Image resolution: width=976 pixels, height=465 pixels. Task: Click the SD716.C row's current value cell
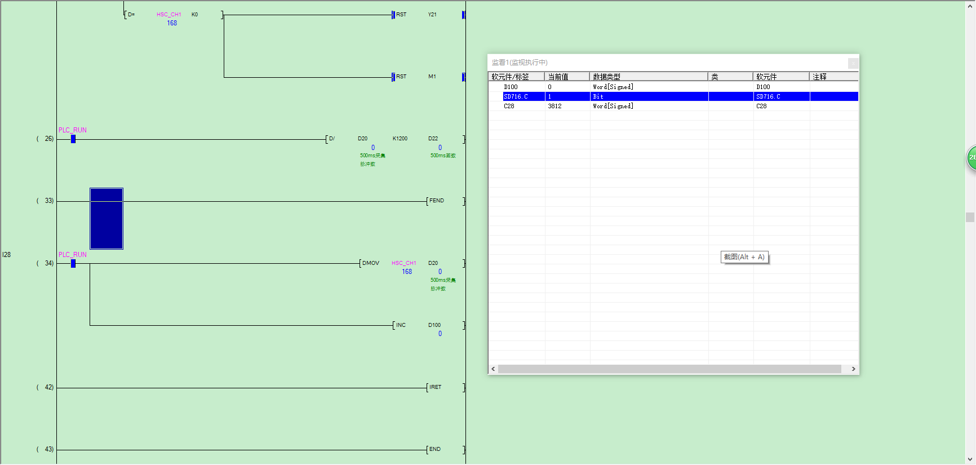pyautogui.click(x=566, y=96)
